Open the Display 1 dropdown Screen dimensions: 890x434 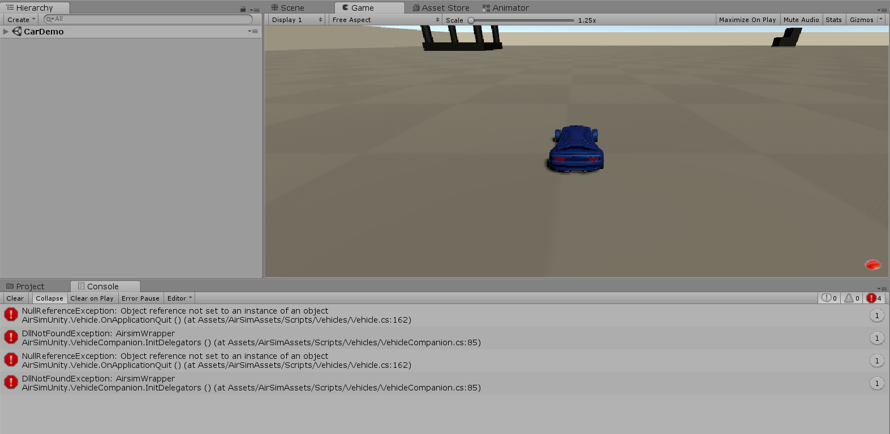[x=296, y=20]
